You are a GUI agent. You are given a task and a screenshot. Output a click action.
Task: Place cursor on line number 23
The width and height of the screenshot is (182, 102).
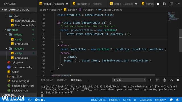click(x=44, y=49)
